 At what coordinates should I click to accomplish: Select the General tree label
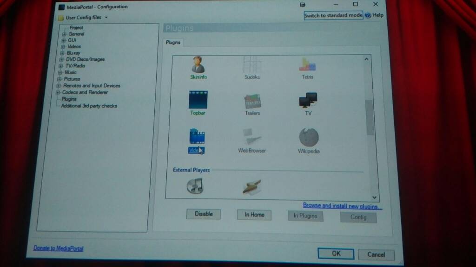coord(76,34)
